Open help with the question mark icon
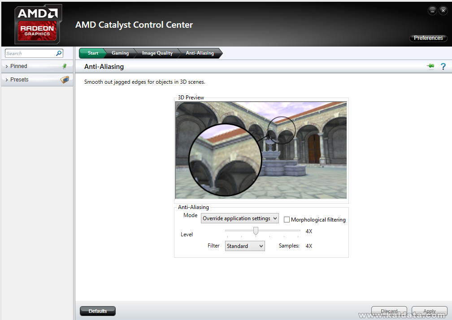Viewport: 452px width, 320px height. point(443,67)
